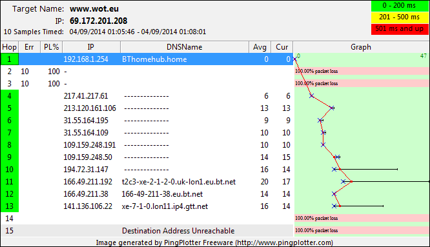This screenshot has width=430, height=247.
Task: Click the Avg column header
Action: click(260, 47)
